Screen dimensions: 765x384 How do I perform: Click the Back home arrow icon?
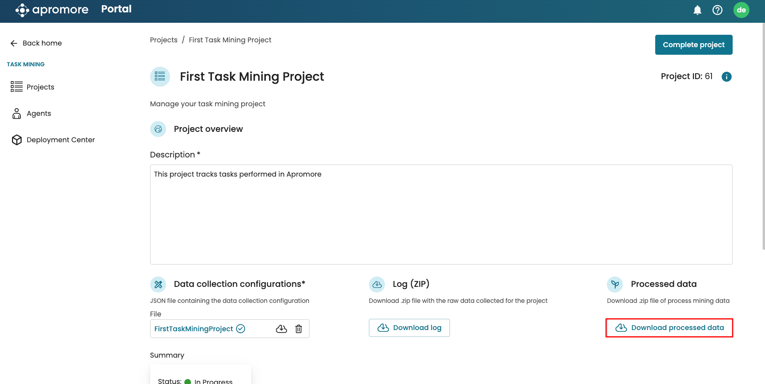pos(14,43)
